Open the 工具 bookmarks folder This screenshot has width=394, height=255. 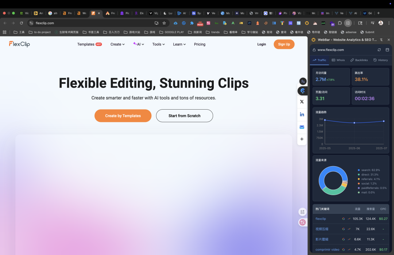(x=19, y=32)
